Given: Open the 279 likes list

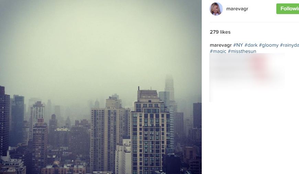Looking at the screenshot, I should (x=220, y=32).
